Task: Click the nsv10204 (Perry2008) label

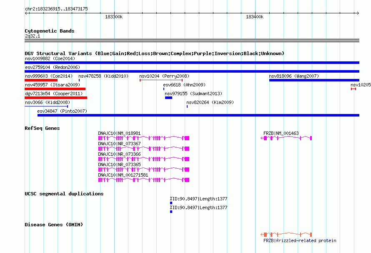Action: pyautogui.click(x=164, y=76)
